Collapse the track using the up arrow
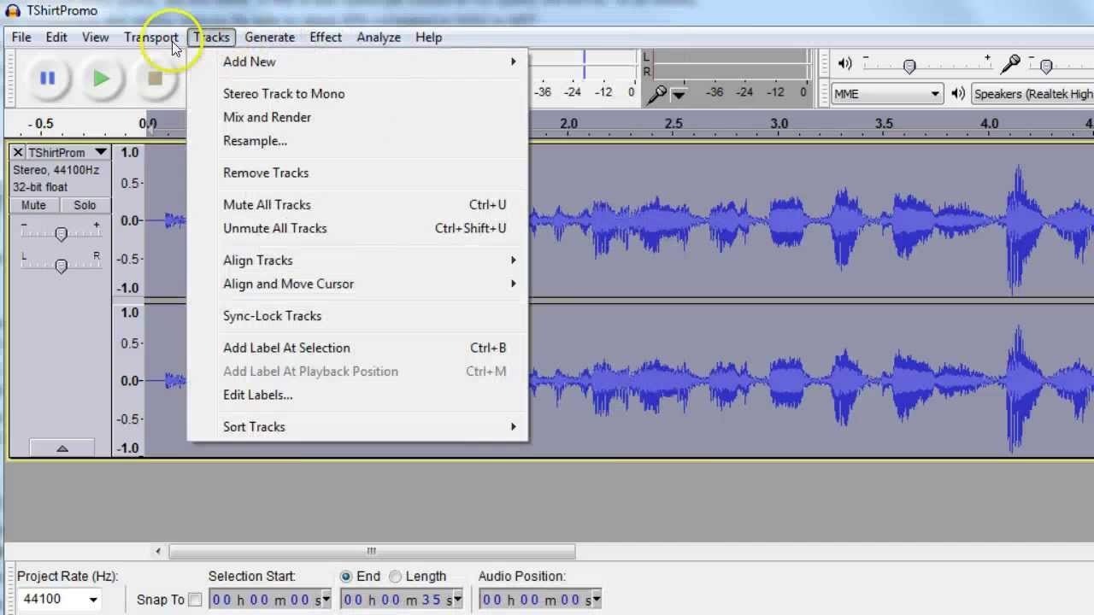Screen dimensions: 1094x615 (x=62, y=448)
